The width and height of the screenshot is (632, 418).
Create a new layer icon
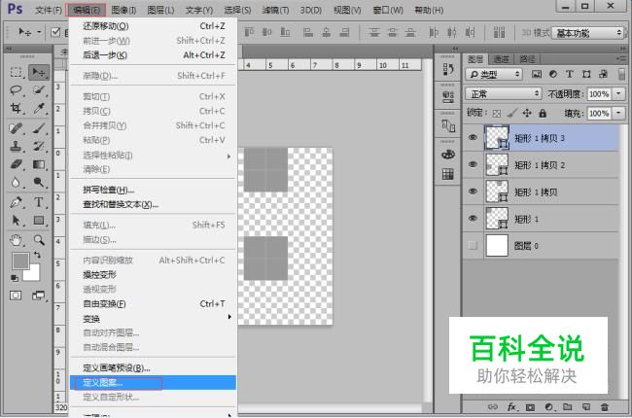pos(586,407)
